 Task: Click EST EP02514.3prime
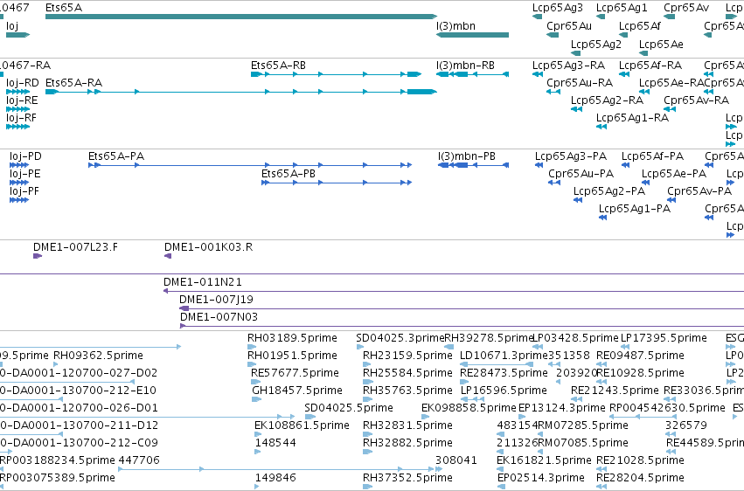pos(540,478)
